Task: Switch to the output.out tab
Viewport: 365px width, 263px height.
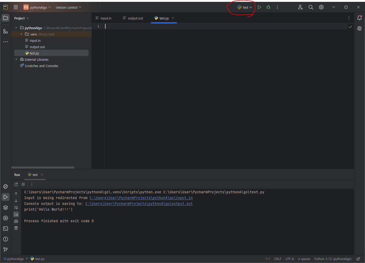Action: [x=133, y=18]
